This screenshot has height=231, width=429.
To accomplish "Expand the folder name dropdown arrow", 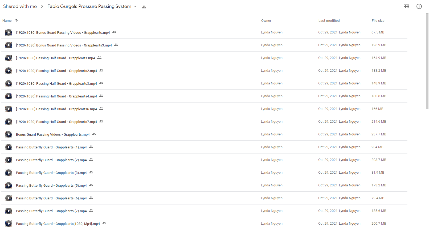I will tap(135, 7).
